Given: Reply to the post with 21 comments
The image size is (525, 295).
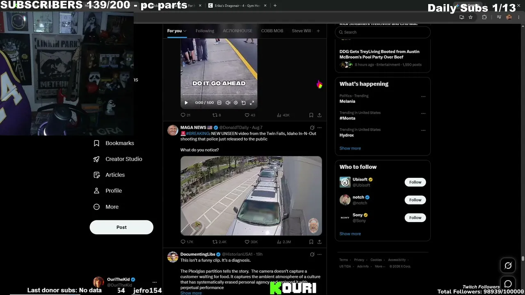Looking at the screenshot, I should click(x=185, y=115).
